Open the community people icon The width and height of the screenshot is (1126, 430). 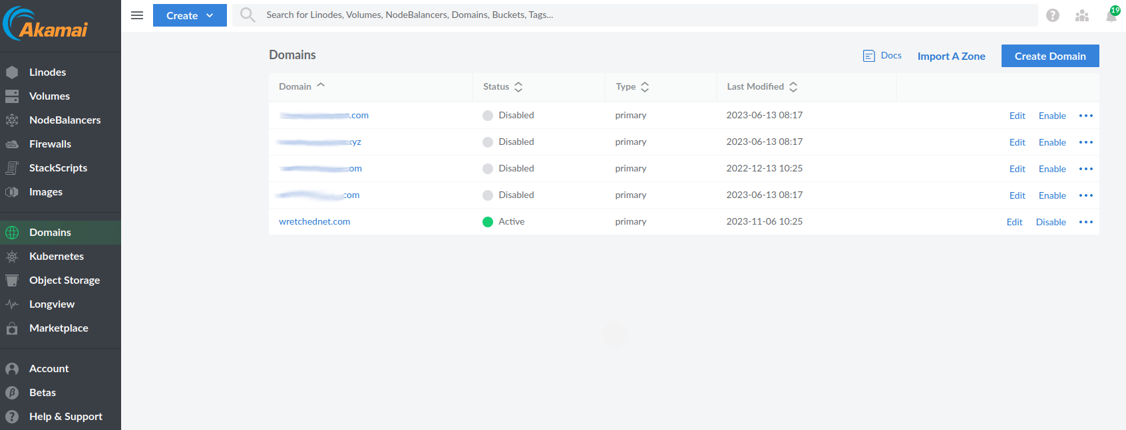(1082, 15)
